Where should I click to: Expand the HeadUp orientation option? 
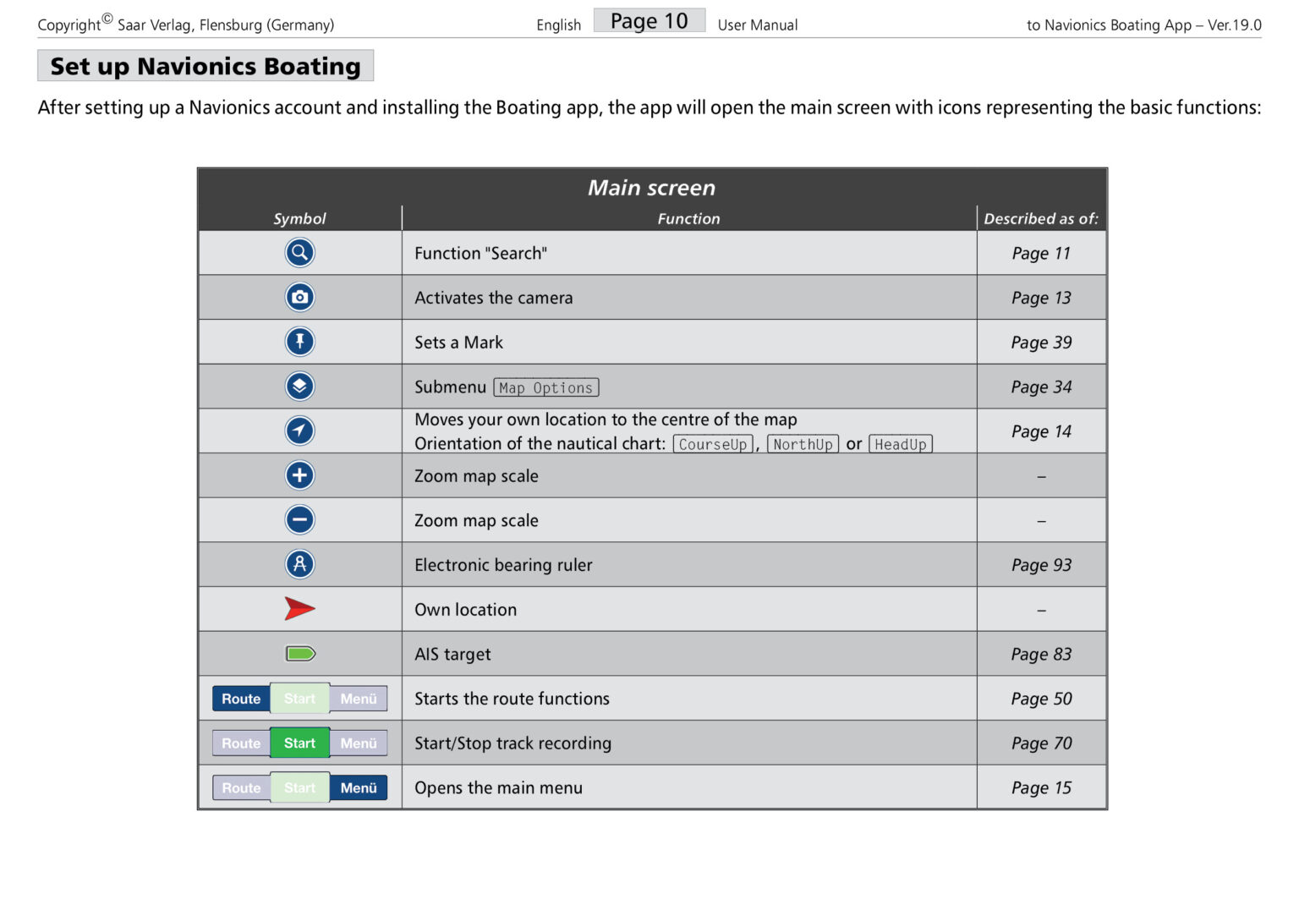click(900, 443)
